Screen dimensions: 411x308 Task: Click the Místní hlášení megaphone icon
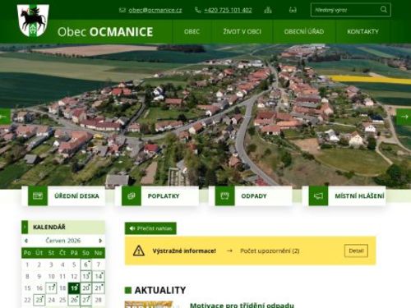click(x=318, y=195)
